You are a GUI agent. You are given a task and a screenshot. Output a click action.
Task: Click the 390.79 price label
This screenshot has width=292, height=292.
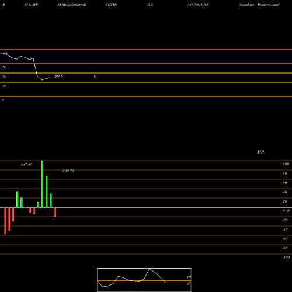(68, 171)
